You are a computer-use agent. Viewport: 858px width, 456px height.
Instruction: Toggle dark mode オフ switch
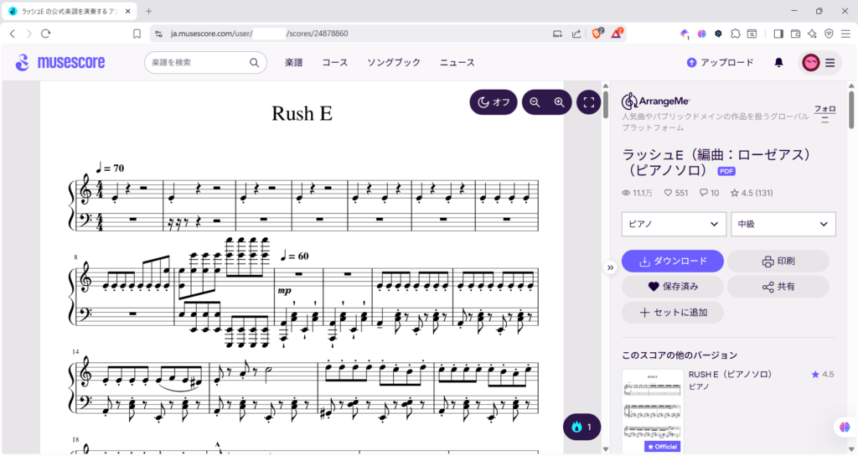pyautogui.click(x=494, y=102)
